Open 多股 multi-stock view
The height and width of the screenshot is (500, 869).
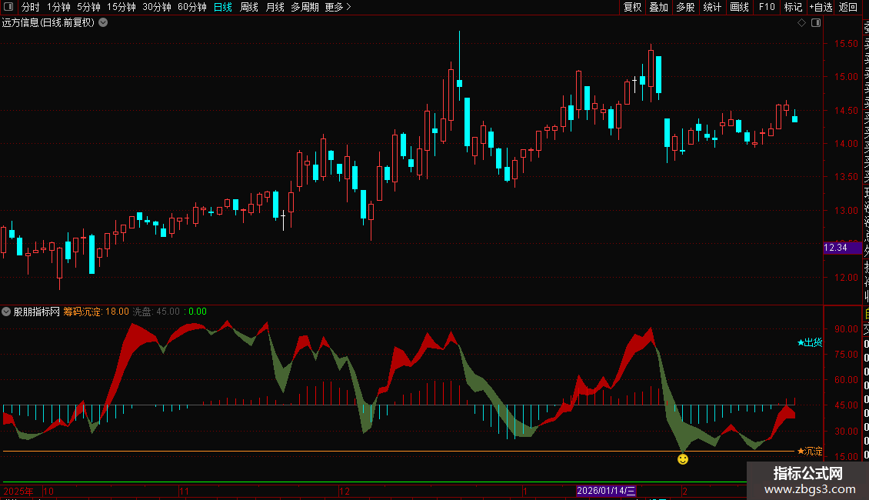click(685, 7)
